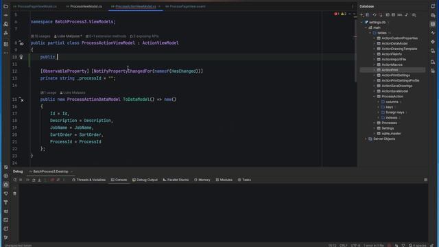This screenshot has height=247, width=439.
Task: Select the BatchProcess3.Desktop debug session tab
Action: (x=50, y=172)
